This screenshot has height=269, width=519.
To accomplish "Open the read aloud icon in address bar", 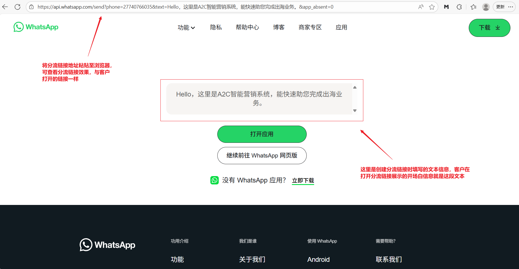I will [x=421, y=7].
